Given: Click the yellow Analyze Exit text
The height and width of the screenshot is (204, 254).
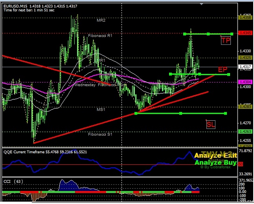Looking at the screenshot, I should [215, 156].
